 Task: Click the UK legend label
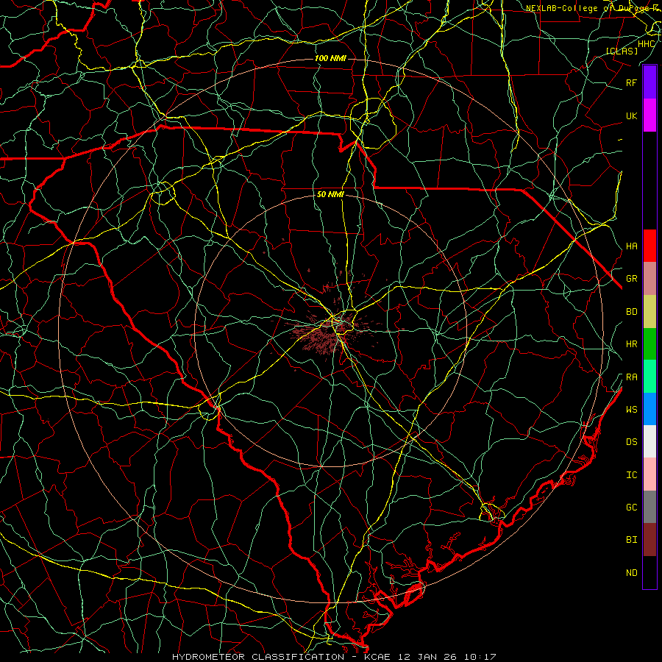[x=631, y=115]
